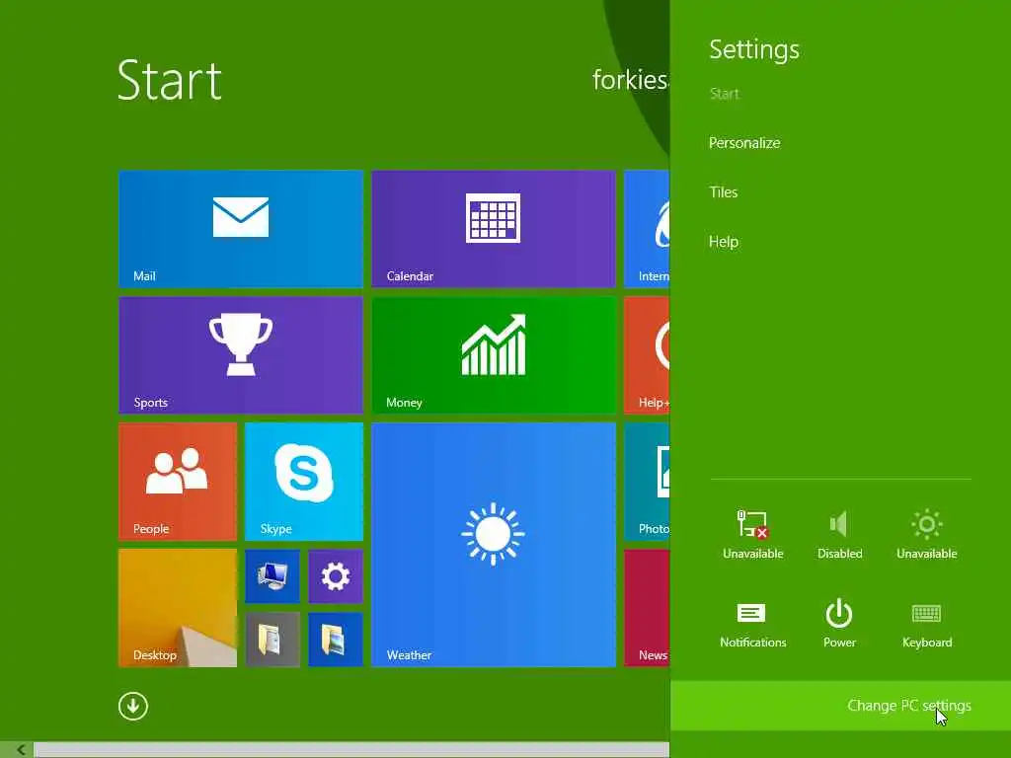
Task: Click the forkies user account name
Action: coord(631,80)
